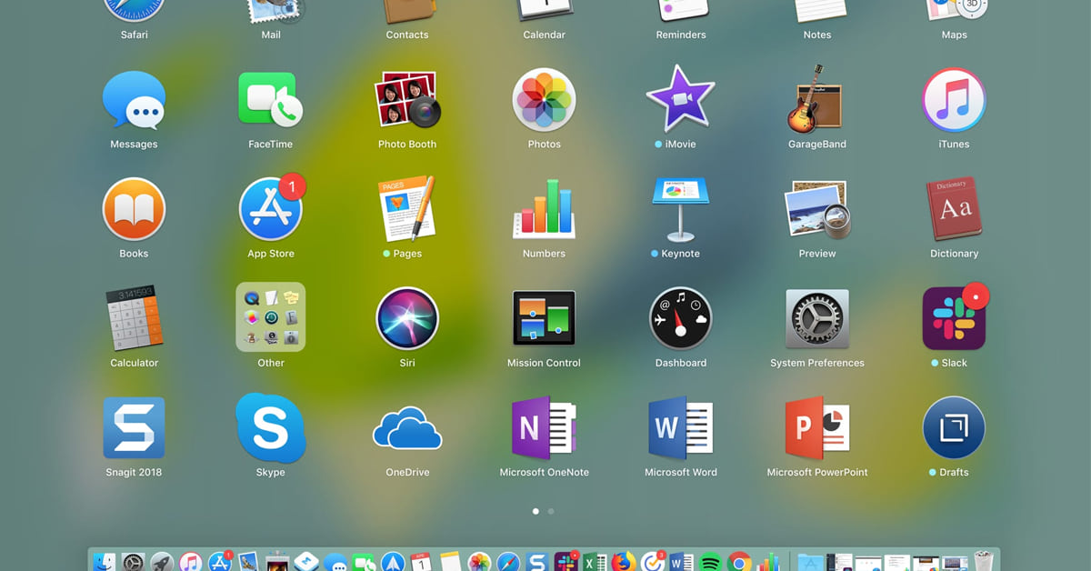
Task: Open Messages from the Launchpad grid
Action: [x=134, y=100]
